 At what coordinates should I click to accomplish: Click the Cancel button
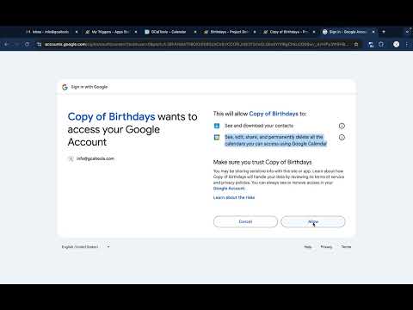245,221
